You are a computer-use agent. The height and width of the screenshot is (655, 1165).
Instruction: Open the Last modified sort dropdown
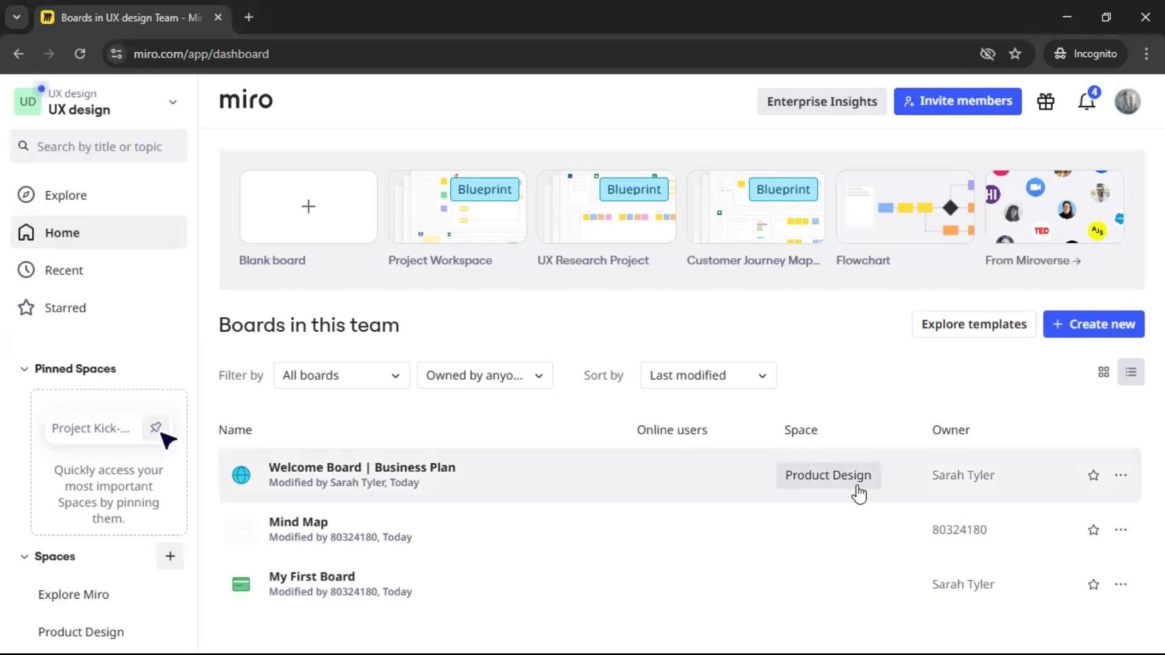[708, 375]
